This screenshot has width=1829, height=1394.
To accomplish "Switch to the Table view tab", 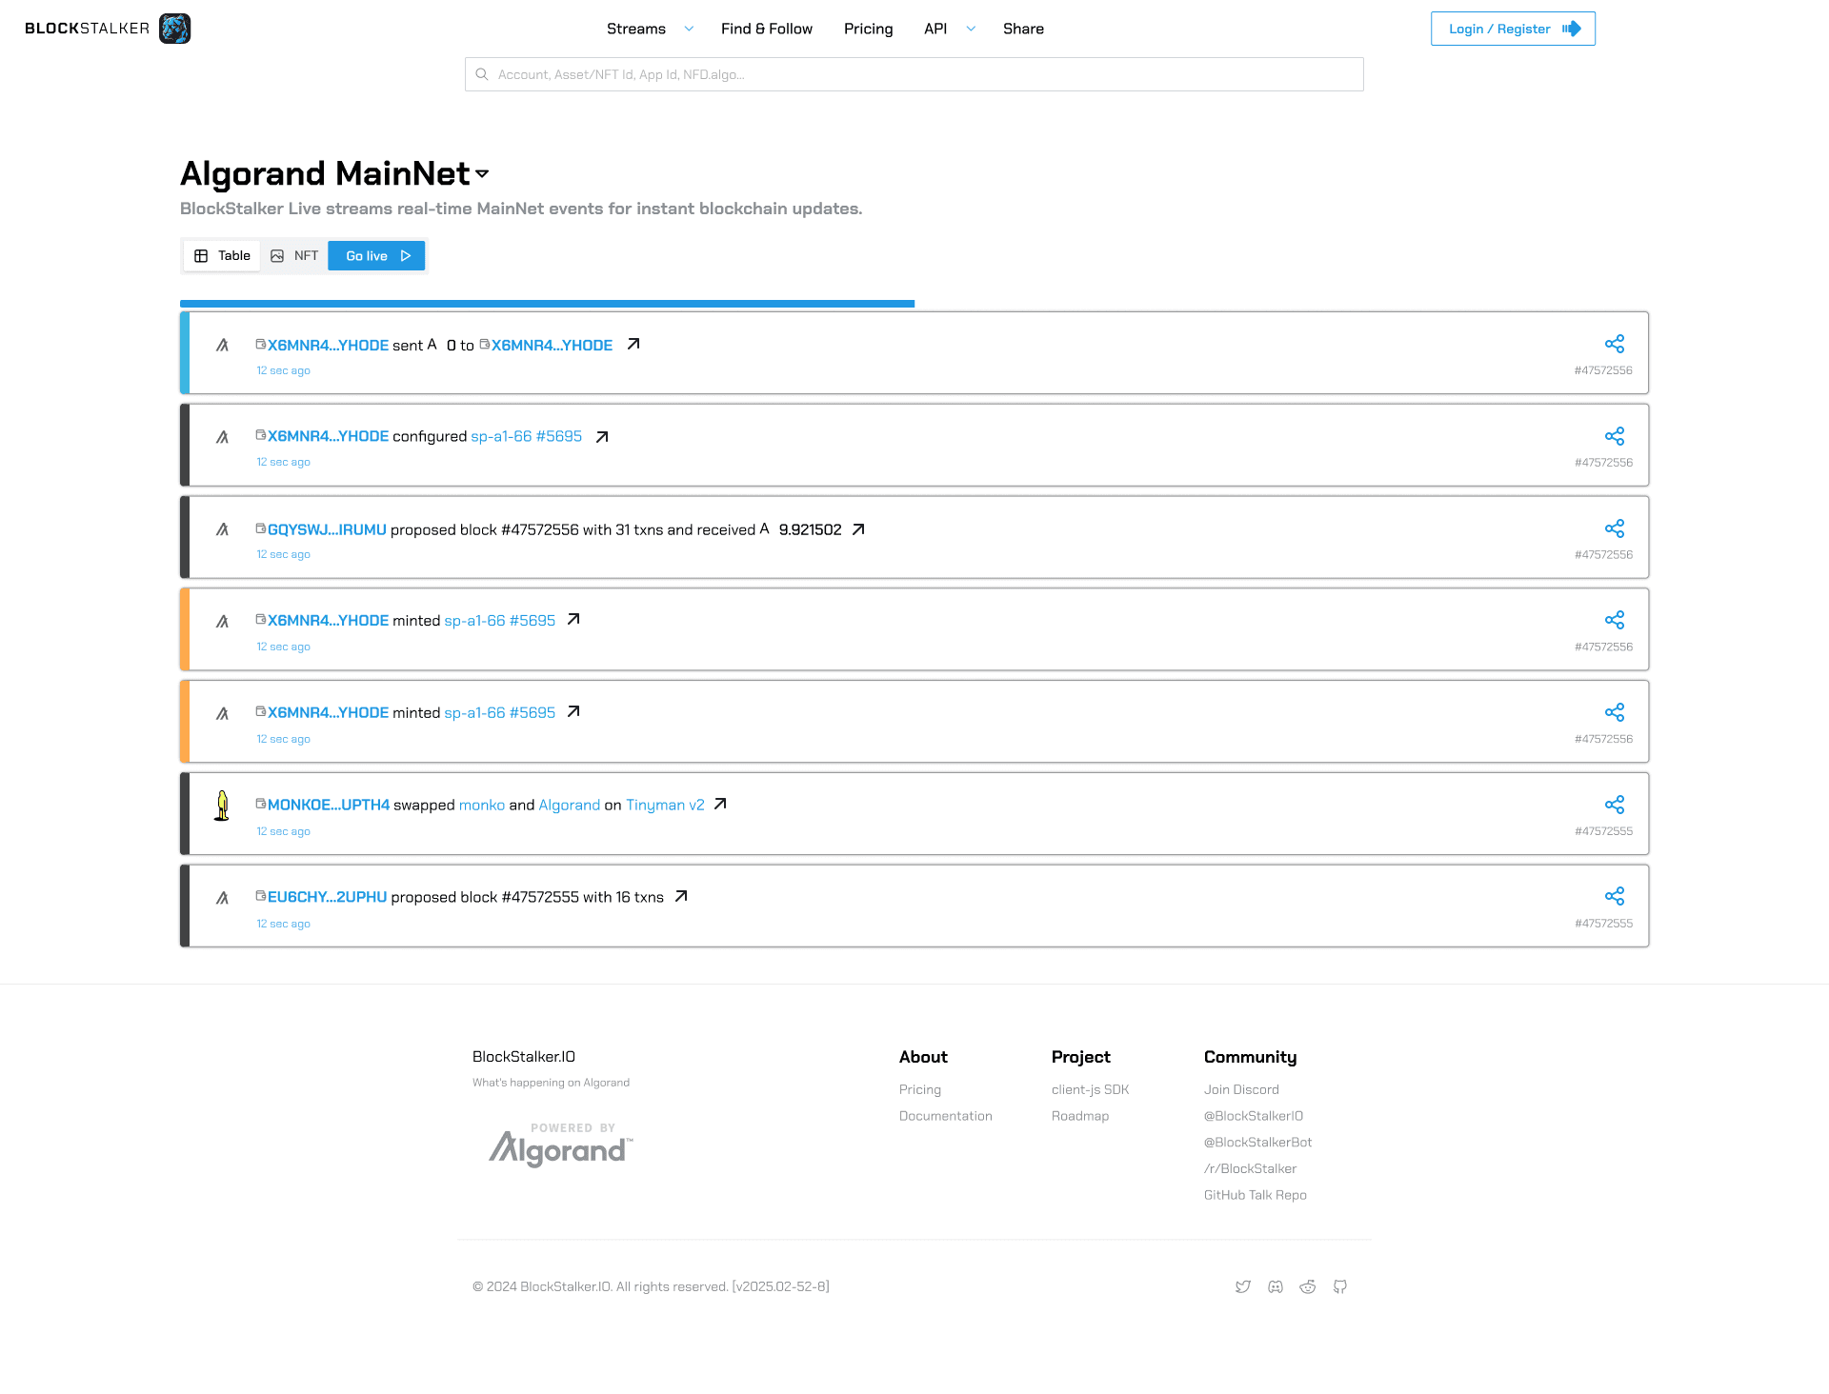I will click(222, 256).
